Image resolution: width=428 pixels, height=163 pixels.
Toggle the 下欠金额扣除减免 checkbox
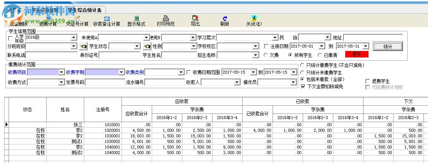coord(303,86)
